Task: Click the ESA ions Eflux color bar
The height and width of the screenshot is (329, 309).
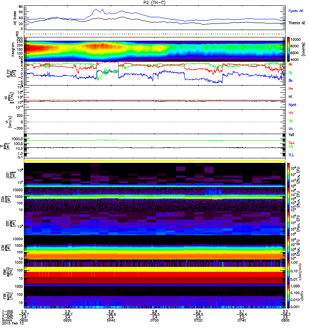Action: pyautogui.click(x=288, y=199)
